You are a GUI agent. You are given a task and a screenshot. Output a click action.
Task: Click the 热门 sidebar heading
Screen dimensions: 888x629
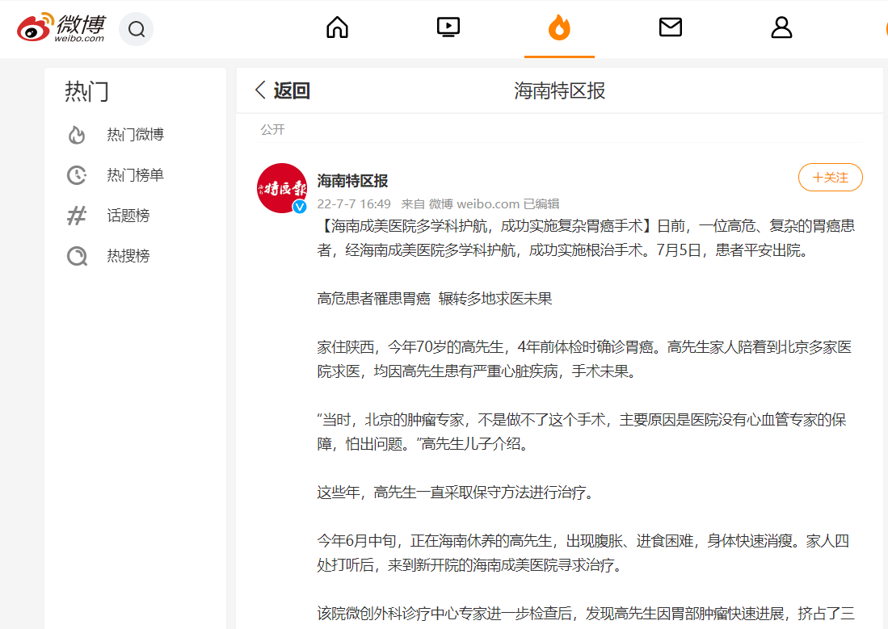(x=86, y=91)
